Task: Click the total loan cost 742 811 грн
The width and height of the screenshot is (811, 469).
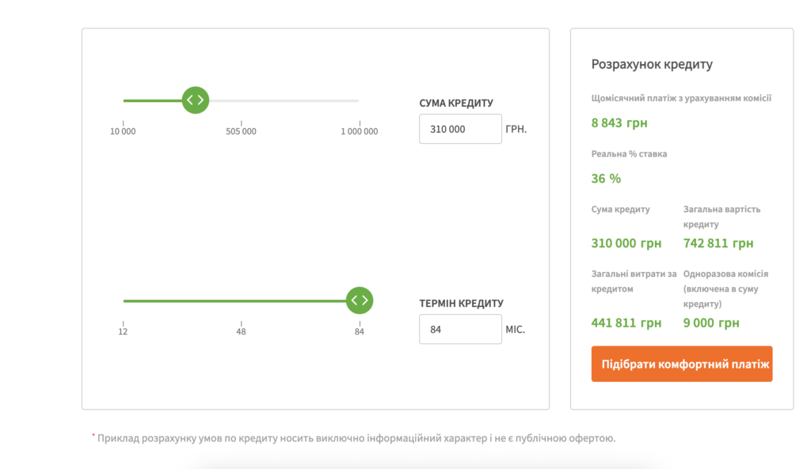Action: (x=718, y=244)
